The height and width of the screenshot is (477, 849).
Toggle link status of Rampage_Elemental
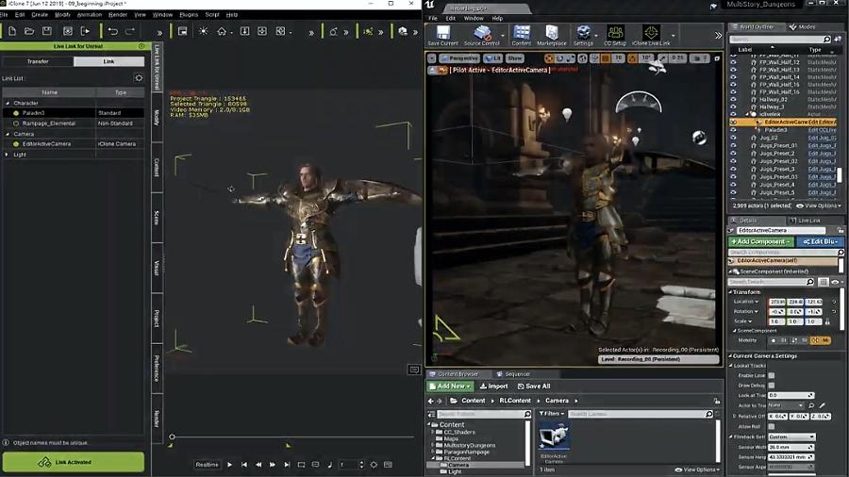[x=16, y=123]
